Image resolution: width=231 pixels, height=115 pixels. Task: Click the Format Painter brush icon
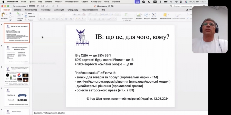[x=11, y=20]
